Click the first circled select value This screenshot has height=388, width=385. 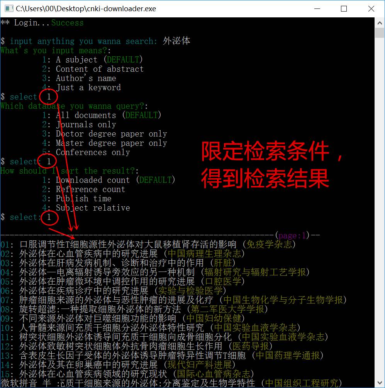pyautogui.click(x=48, y=96)
